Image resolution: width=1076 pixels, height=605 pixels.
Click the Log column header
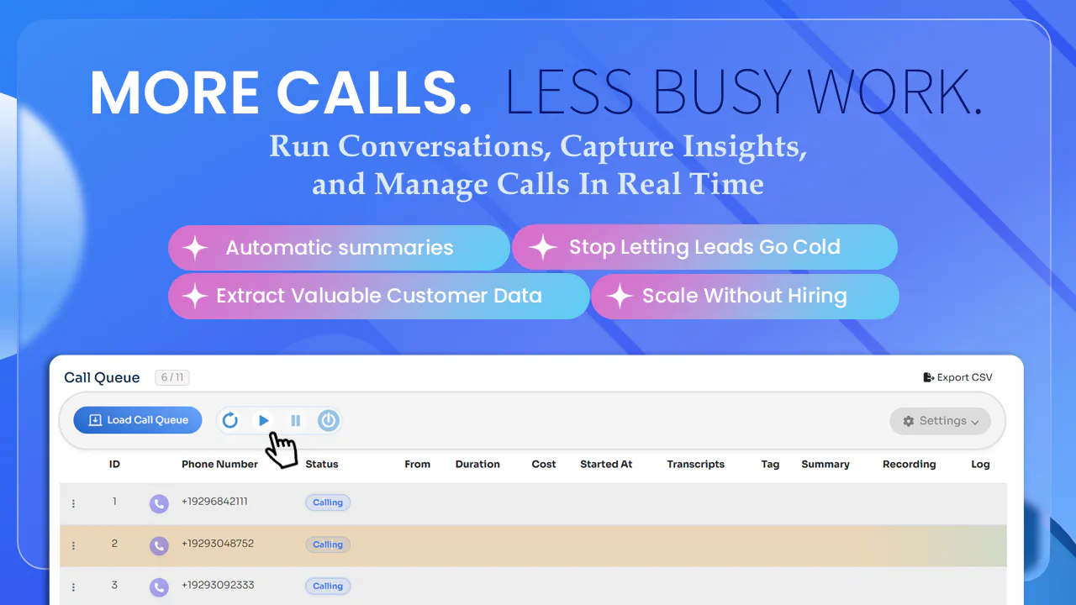(x=980, y=464)
